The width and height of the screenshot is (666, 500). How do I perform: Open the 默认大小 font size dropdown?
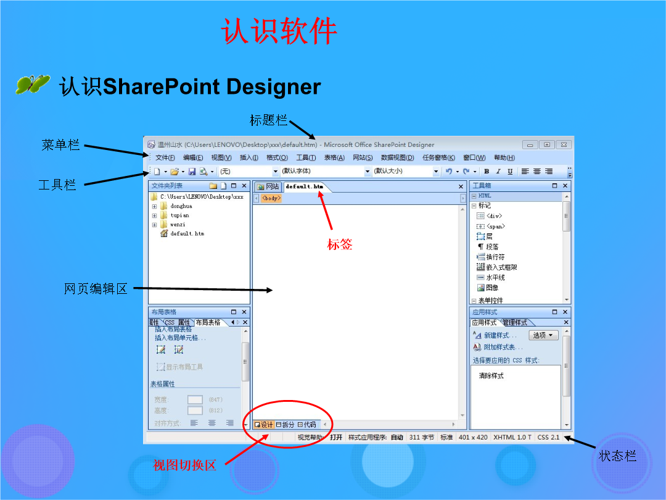pos(406,172)
